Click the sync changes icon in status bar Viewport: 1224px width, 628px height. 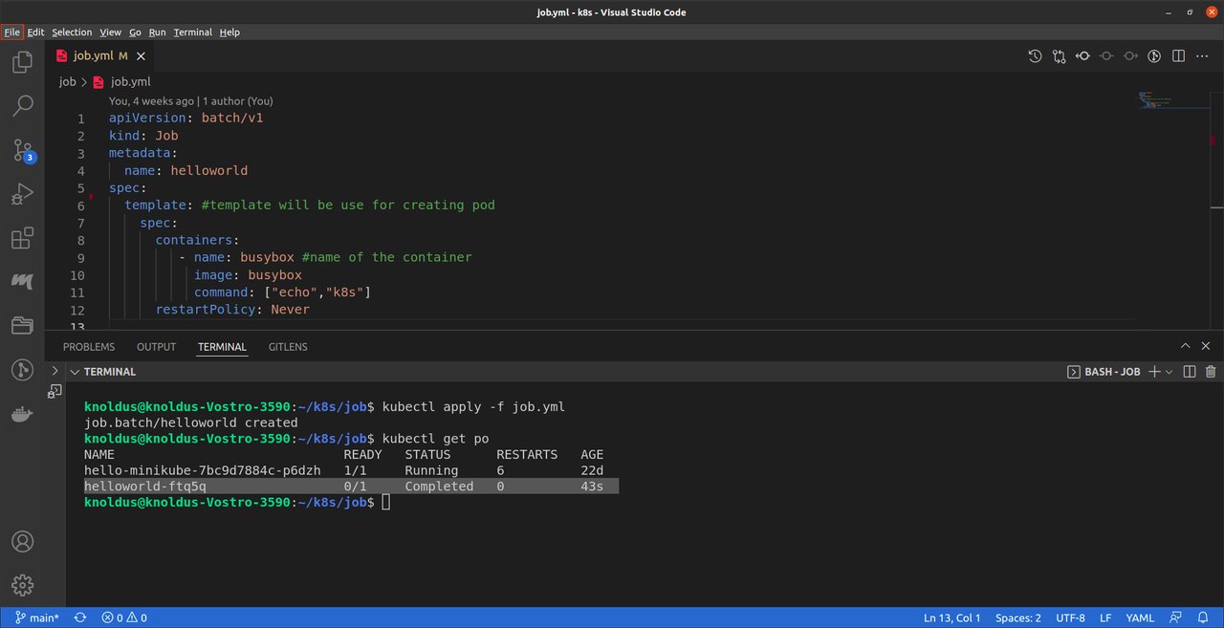point(80,617)
